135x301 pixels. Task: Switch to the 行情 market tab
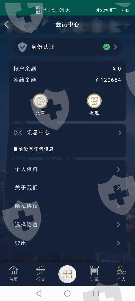40,274
